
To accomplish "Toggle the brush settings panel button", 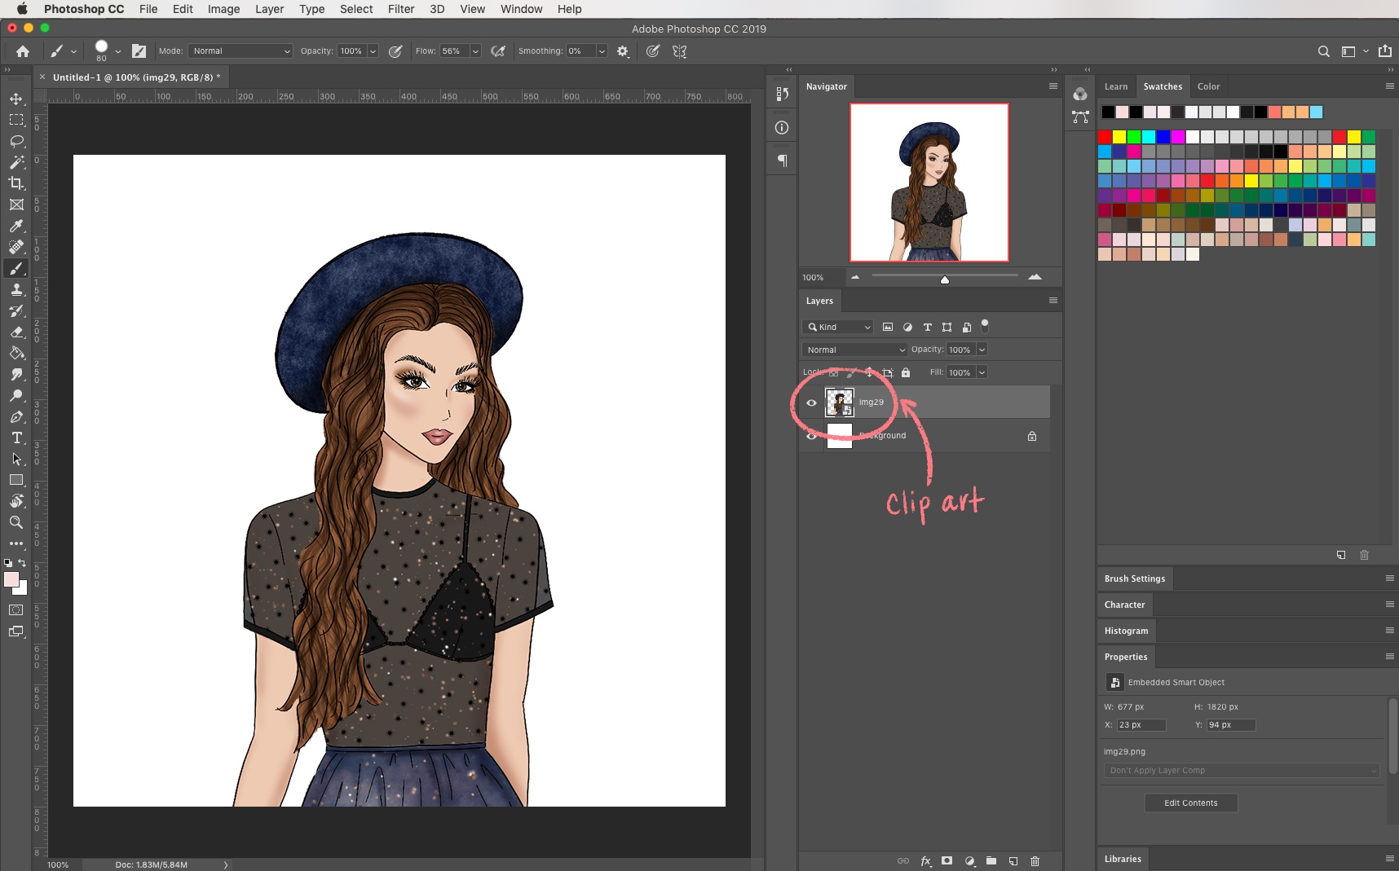I will coord(139,51).
